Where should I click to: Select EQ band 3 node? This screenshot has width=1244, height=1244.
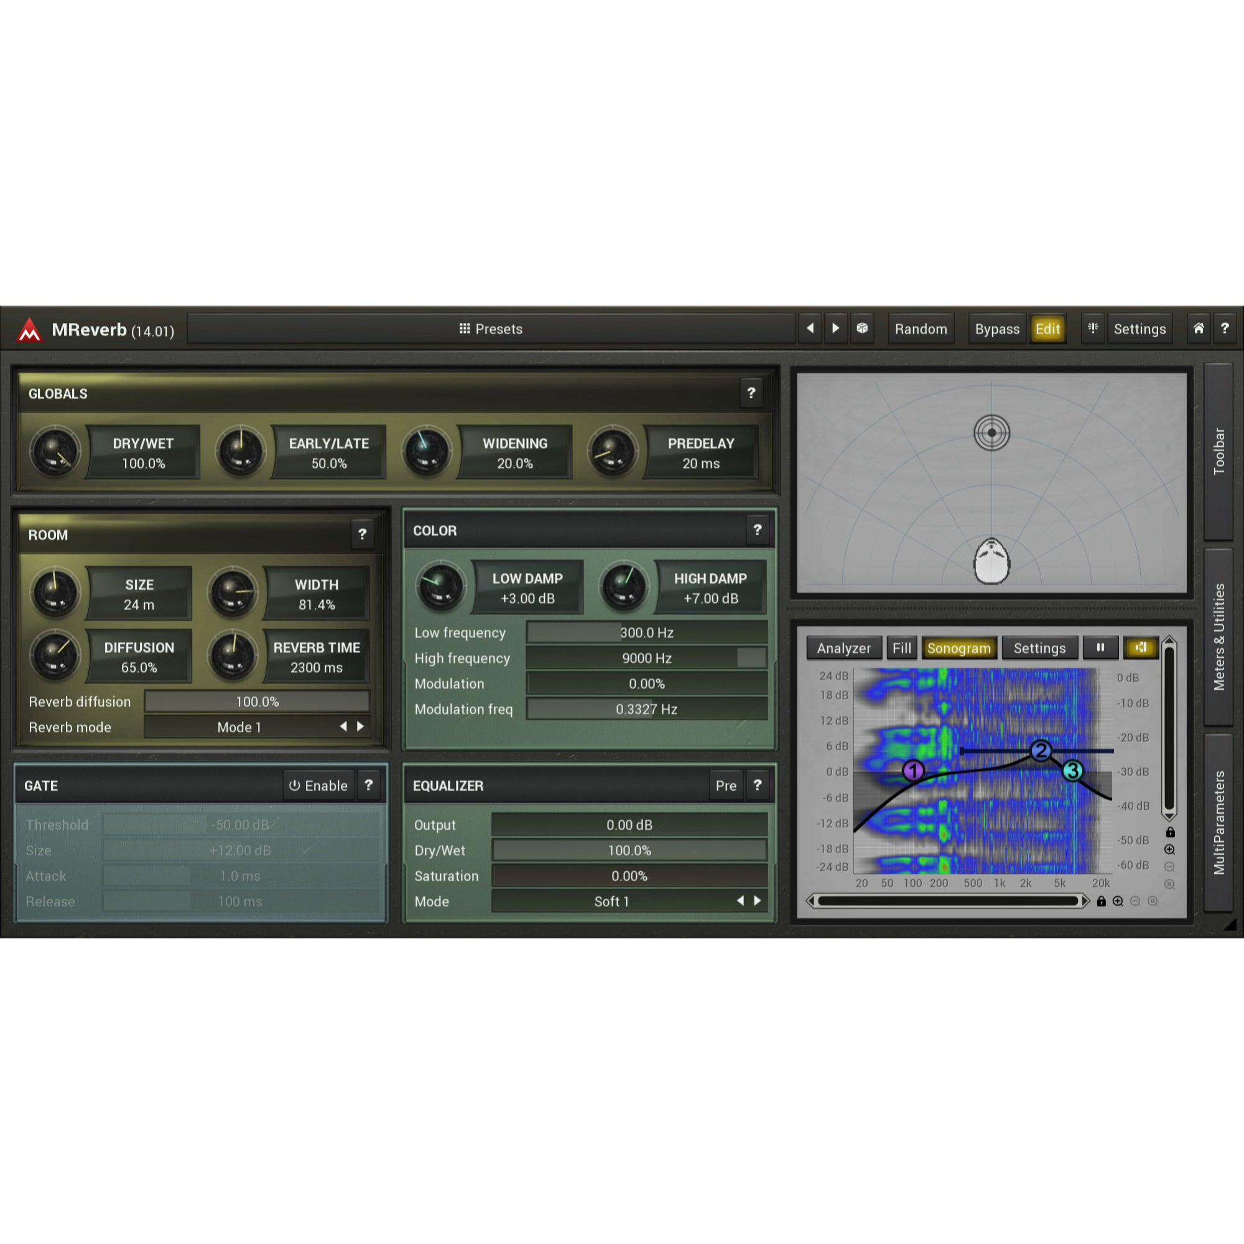pyautogui.click(x=1073, y=770)
